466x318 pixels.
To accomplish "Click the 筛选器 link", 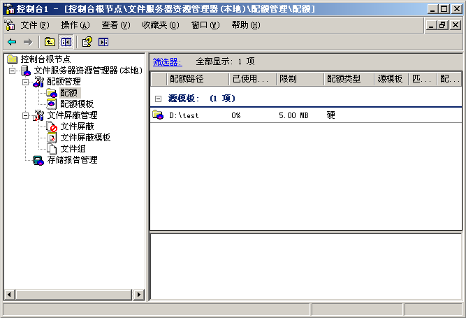I will point(168,62).
